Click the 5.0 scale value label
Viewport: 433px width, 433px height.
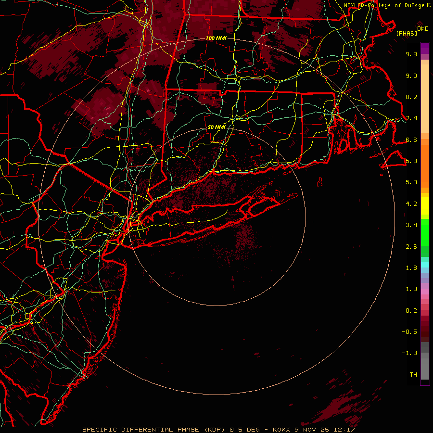click(x=411, y=182)
